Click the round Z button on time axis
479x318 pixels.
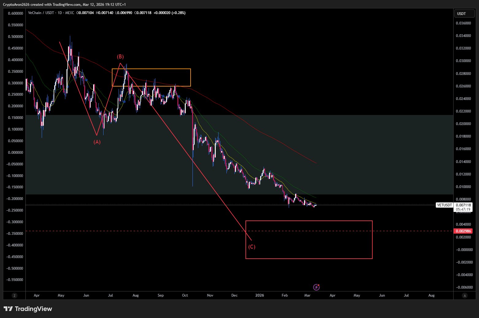click(x=14, y=296)
